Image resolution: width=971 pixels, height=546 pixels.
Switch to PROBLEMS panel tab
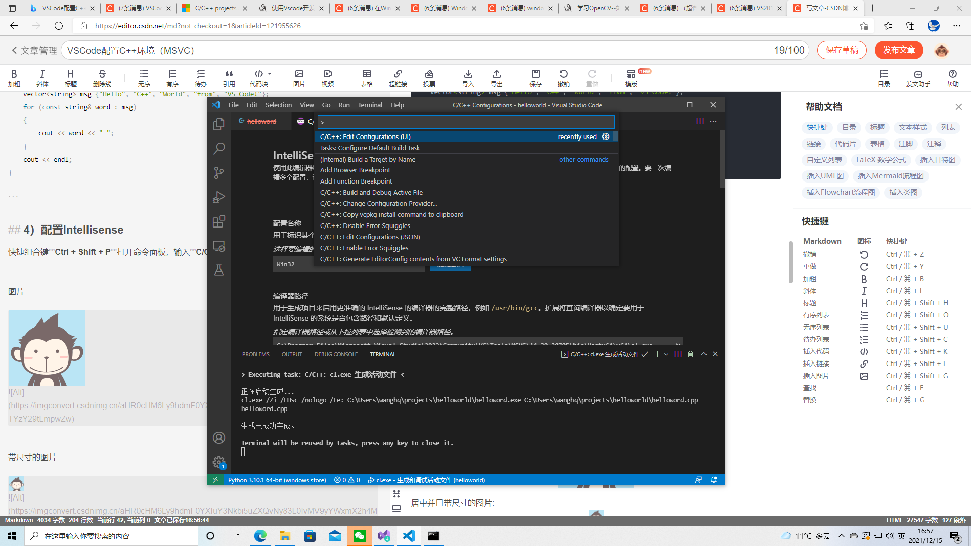tap(255, 354)
